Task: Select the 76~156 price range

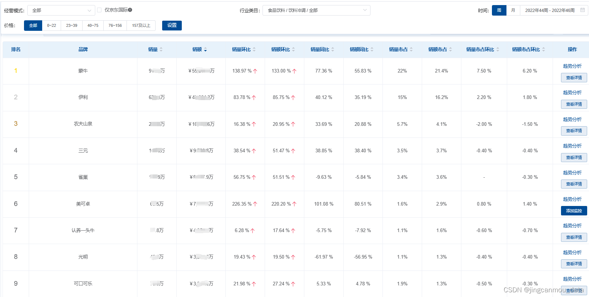Action: click(115, 25)
